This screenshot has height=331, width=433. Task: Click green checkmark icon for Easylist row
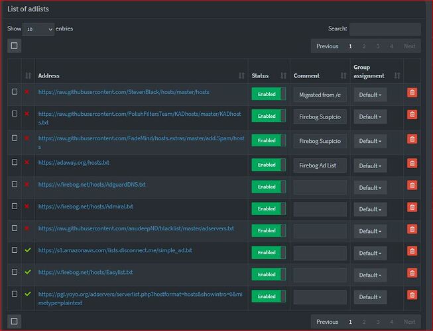(27, 271)
